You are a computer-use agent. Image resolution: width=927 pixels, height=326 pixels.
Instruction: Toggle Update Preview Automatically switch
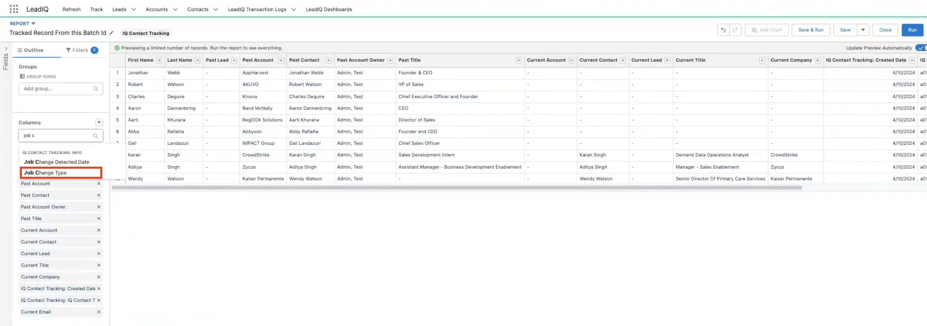[x=921, y=48]
